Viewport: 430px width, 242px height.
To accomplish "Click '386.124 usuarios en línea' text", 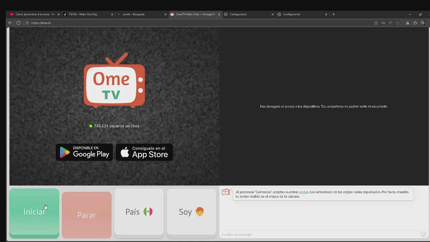I will pyautogui.click(x=117, y=126).
